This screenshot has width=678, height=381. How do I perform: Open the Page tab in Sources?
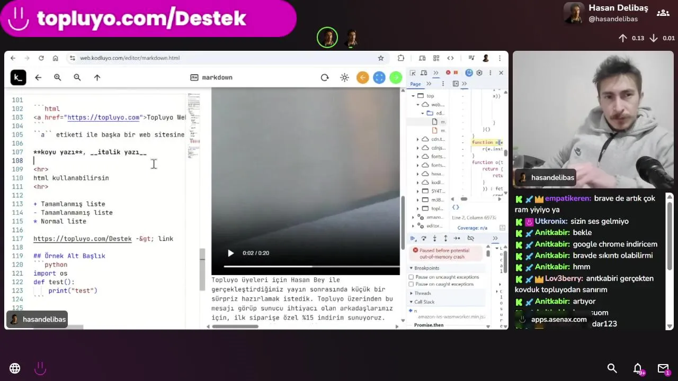click(415, 84)
